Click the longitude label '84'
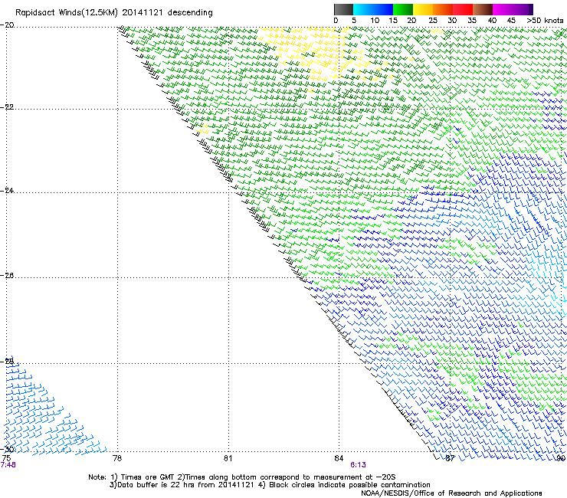Image resolution: width=567 pixels, height=498 pixels. 339,458
